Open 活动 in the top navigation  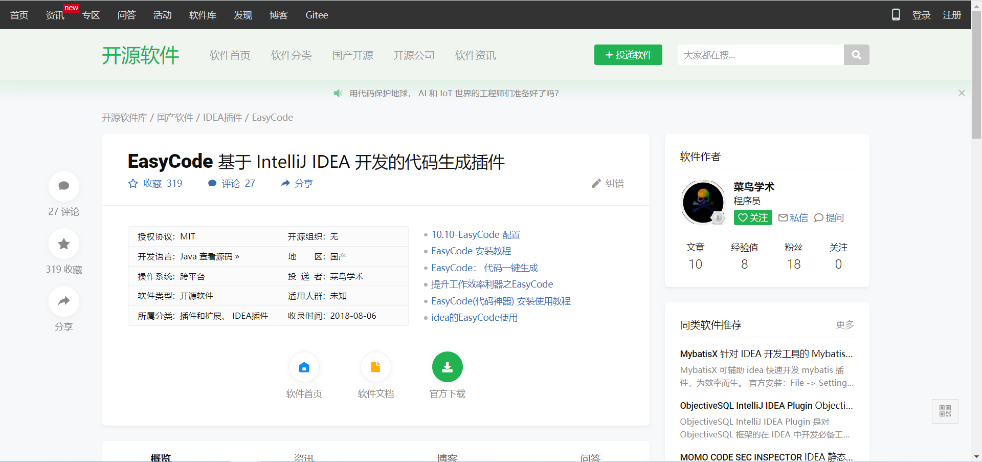pyautogui.click(x=163, y=15)
